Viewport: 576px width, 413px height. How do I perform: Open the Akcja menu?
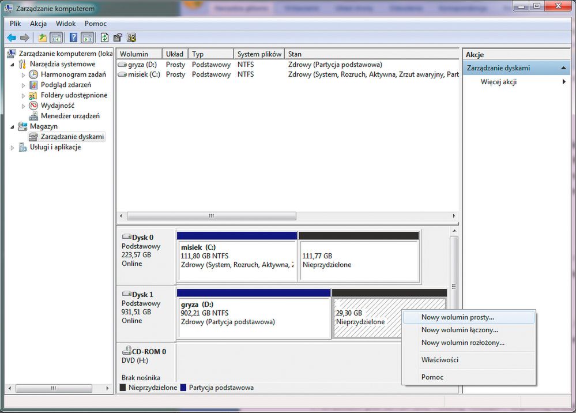pos(38,24)
